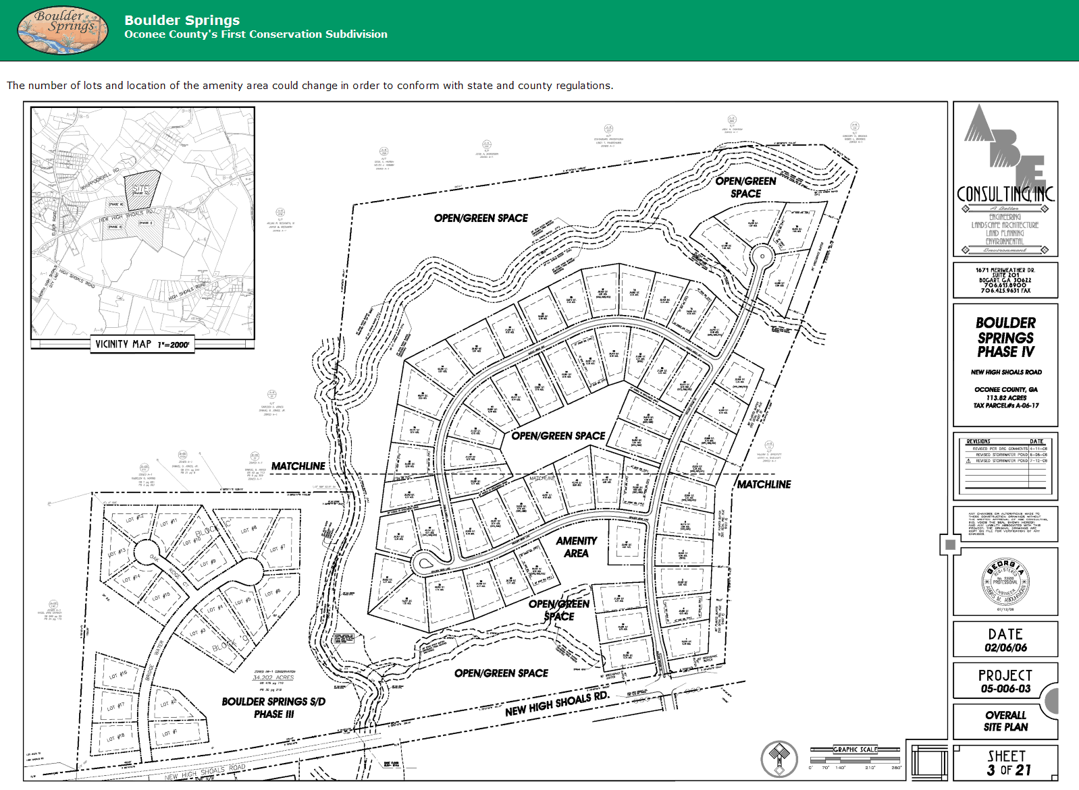Click the "REVISED PER DRC COMMENTS" revision row
Image resolution: width=1079 pixels, height=790 pixels.
[x=1005, y=449]
